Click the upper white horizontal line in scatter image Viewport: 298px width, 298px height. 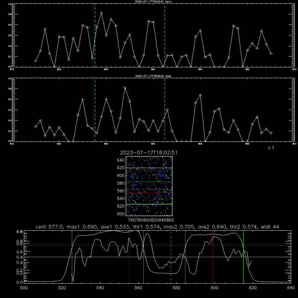pos(149,168)
